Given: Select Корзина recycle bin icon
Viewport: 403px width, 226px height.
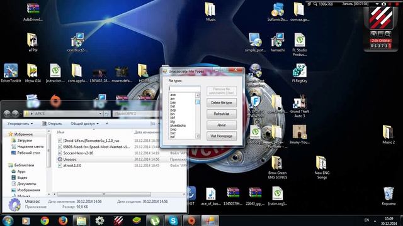Looking at the screenshot, I should 389,196.
